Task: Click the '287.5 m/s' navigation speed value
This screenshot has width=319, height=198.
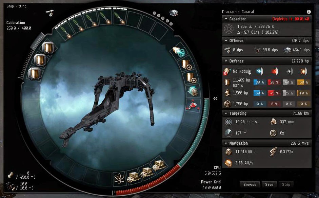Action: click(299, 143)
